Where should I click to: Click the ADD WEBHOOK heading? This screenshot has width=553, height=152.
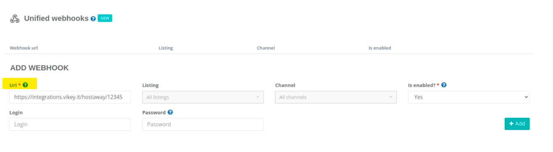pyautogui.click(x=39, y=68)
